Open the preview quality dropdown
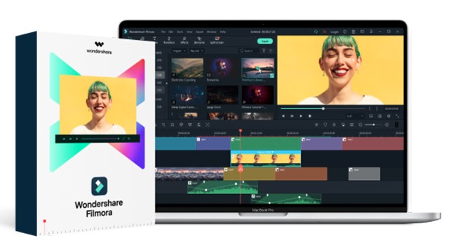This screenshot has width=449, height=252. tap(355, 116)
